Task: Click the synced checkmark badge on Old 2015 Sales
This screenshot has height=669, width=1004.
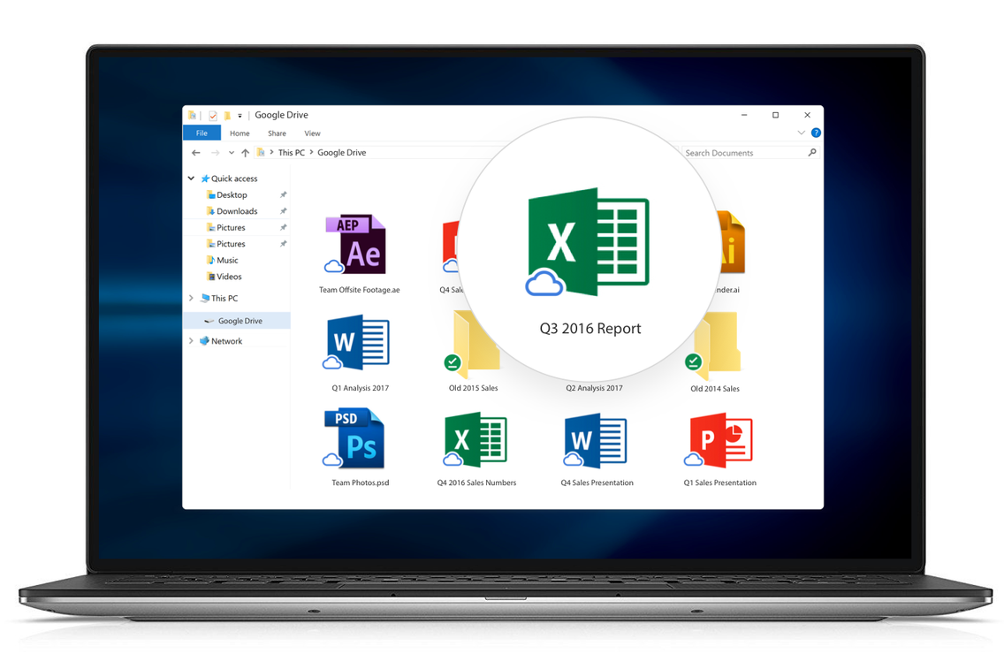Action: [x=453, y=362]
